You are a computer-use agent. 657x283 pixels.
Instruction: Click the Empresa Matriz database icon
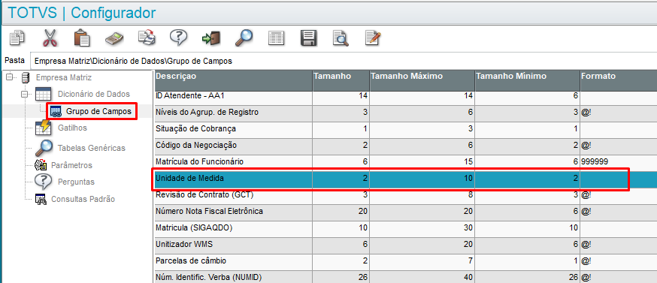pyautogui.click(x=25, y=78)
